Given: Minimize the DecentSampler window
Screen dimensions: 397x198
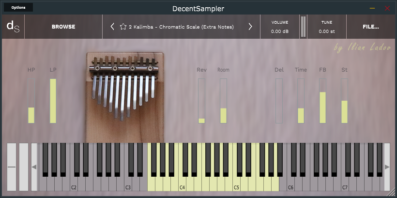Looking at the screenshot, I should click(x=372, y=8).
